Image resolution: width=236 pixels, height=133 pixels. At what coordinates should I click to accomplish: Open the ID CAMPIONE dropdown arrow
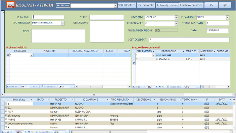coord(228,17)
